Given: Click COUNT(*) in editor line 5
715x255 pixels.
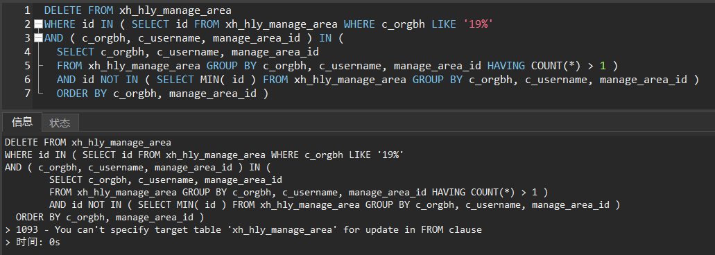Looking at the screenshot, I should (556, 66).
